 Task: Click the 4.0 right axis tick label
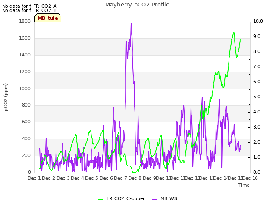(257, 112)
